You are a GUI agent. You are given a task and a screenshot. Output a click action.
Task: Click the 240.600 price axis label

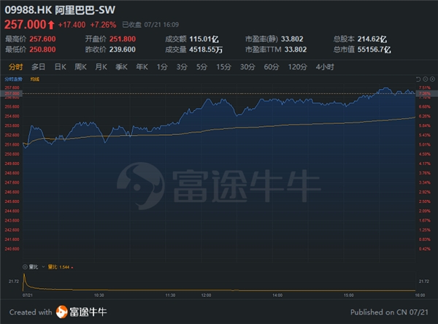(12, 249)
